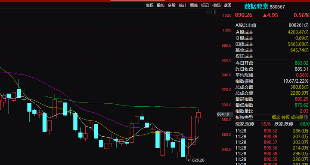This screenshot has height=165, width=310.
Task: Open the 成份股 list icon
Action: (x=307, y=117)
